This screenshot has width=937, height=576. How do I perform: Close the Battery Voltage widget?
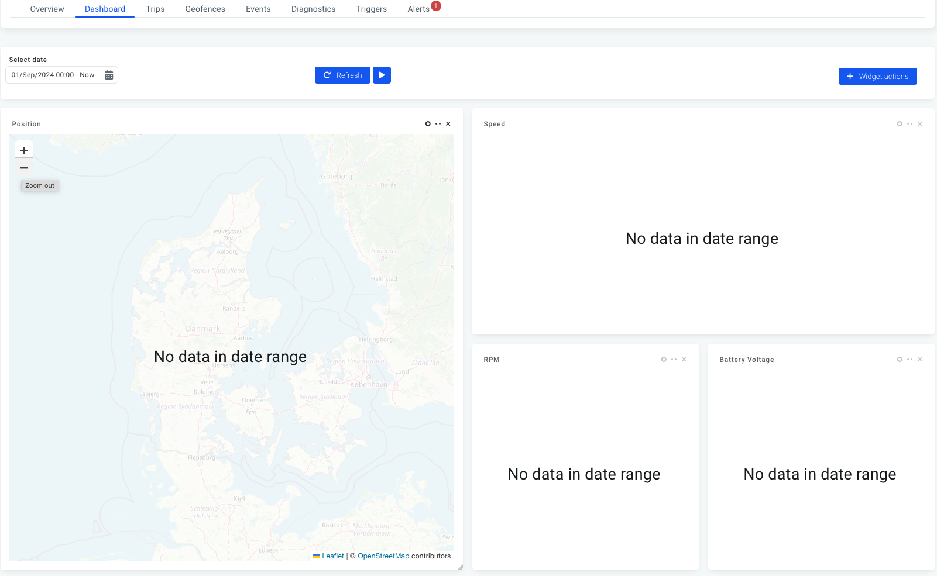click(920, 359)
